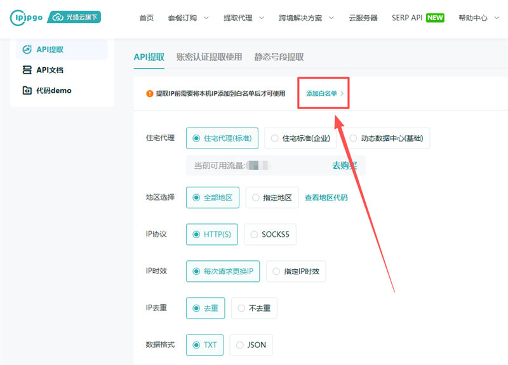Open API文档 in the sidebar
This screenshot has width=508, height=365.
[x=50, y=70]
